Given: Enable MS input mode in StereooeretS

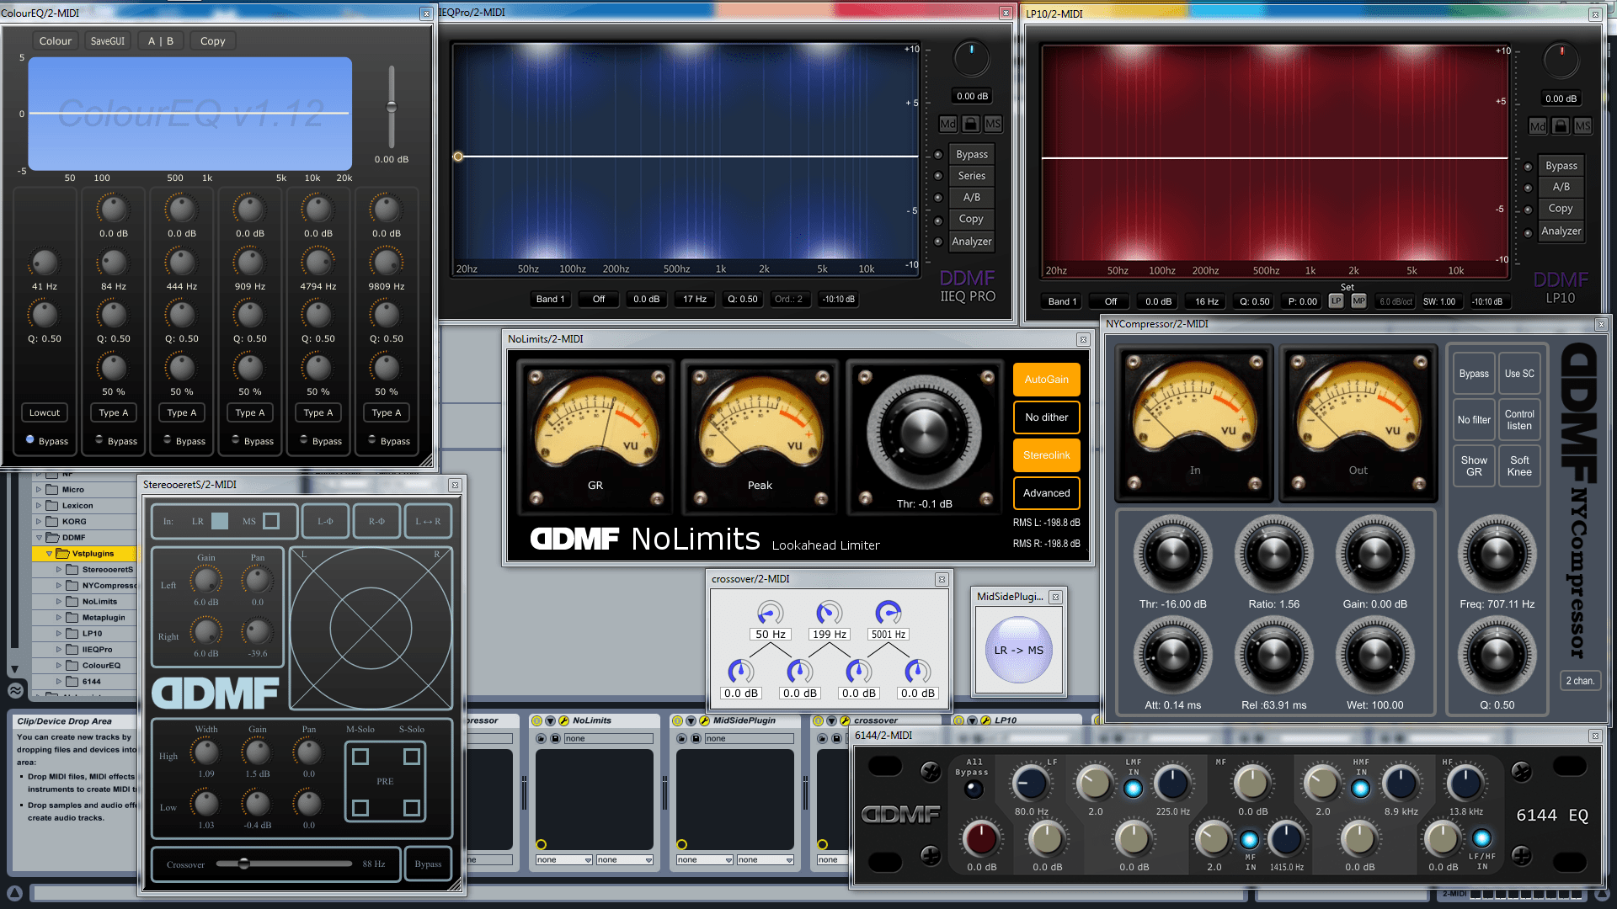Looking at the screenshot, I should click(271, 521).
